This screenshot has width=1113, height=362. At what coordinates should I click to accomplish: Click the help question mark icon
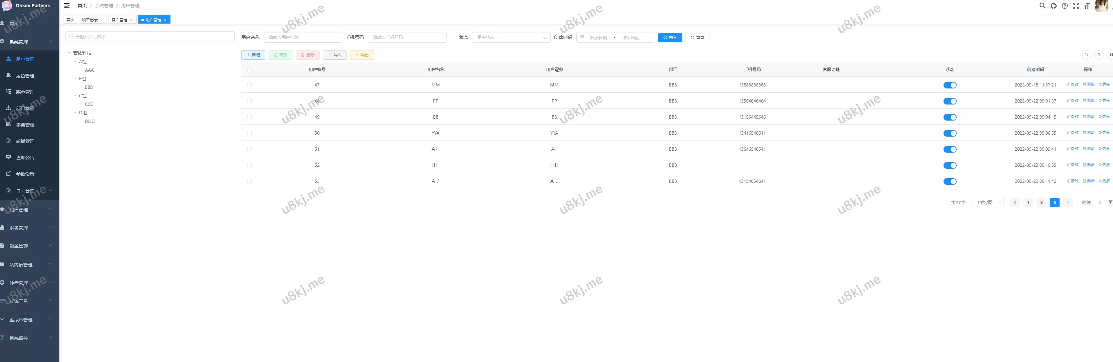1064,6
